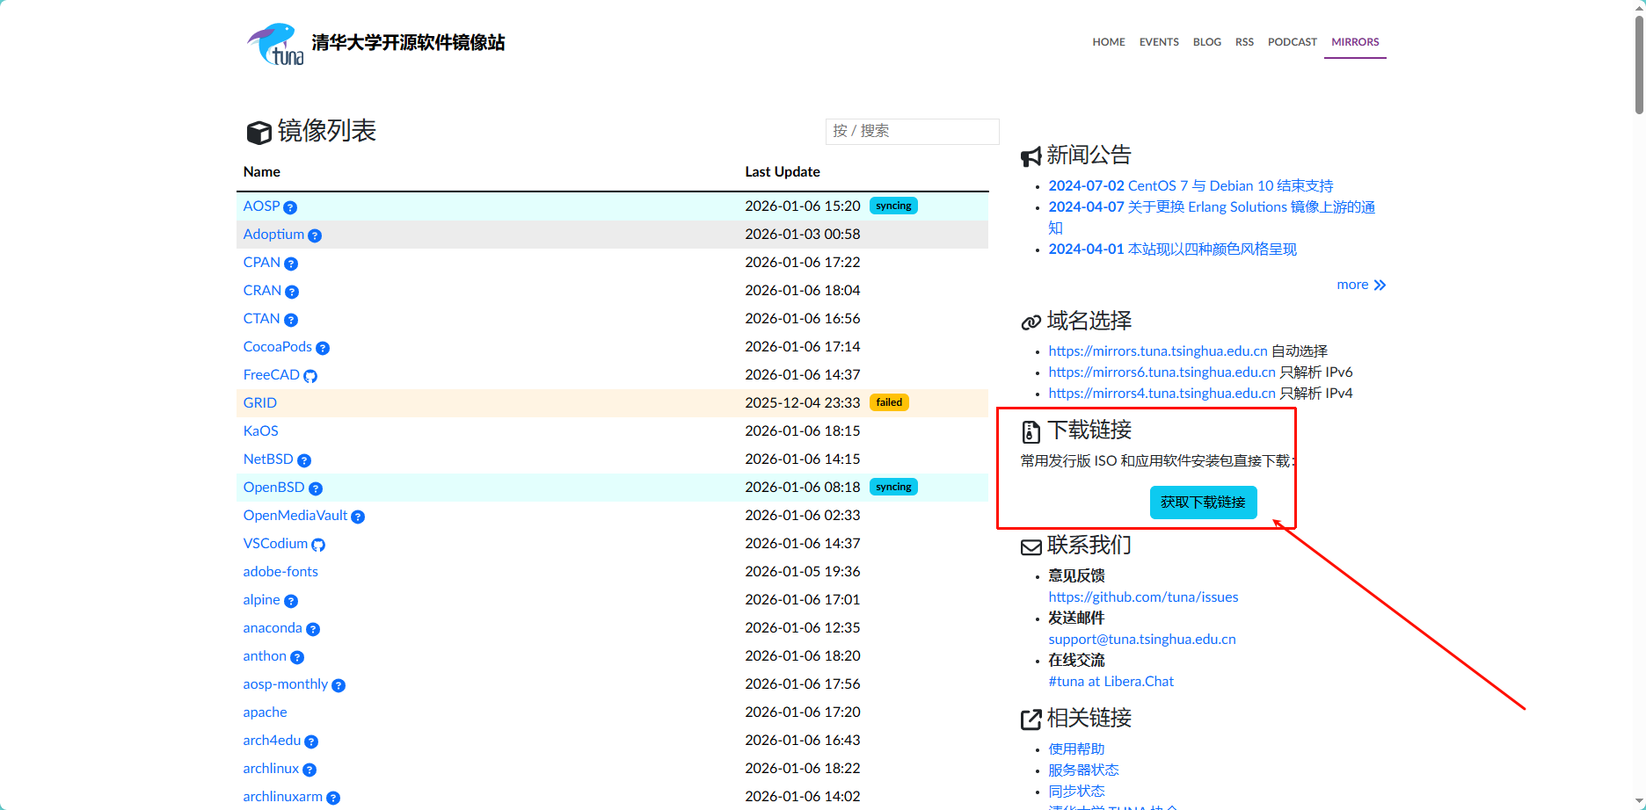Click the box icon beside 镜像列表 heading
The width and height of the screenshot is (1646, 810).
point(257,132)
